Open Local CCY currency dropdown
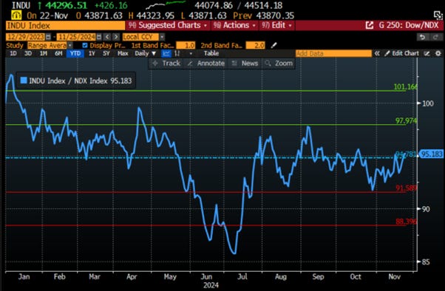Screen dimensions: 445x291 click(x=162, y=37)
